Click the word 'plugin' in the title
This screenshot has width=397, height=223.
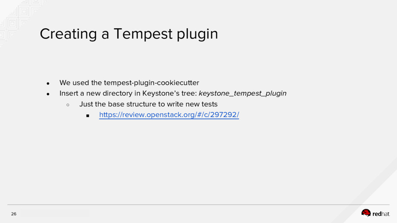197,34
